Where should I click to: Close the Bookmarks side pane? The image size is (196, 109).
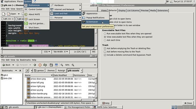pyautogui.click(x=20, y=71)
